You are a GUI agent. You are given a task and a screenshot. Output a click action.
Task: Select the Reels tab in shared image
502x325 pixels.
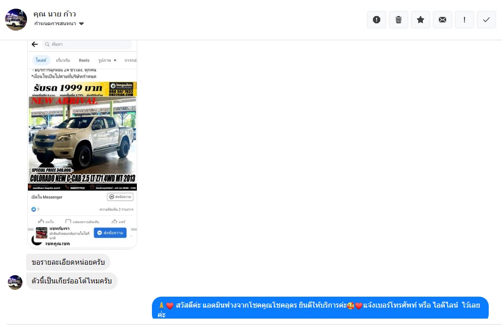click(84, 60)
